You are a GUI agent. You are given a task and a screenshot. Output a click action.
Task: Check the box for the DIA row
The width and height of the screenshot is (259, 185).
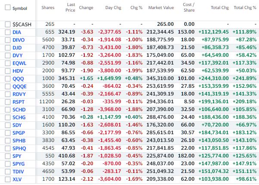8,32
